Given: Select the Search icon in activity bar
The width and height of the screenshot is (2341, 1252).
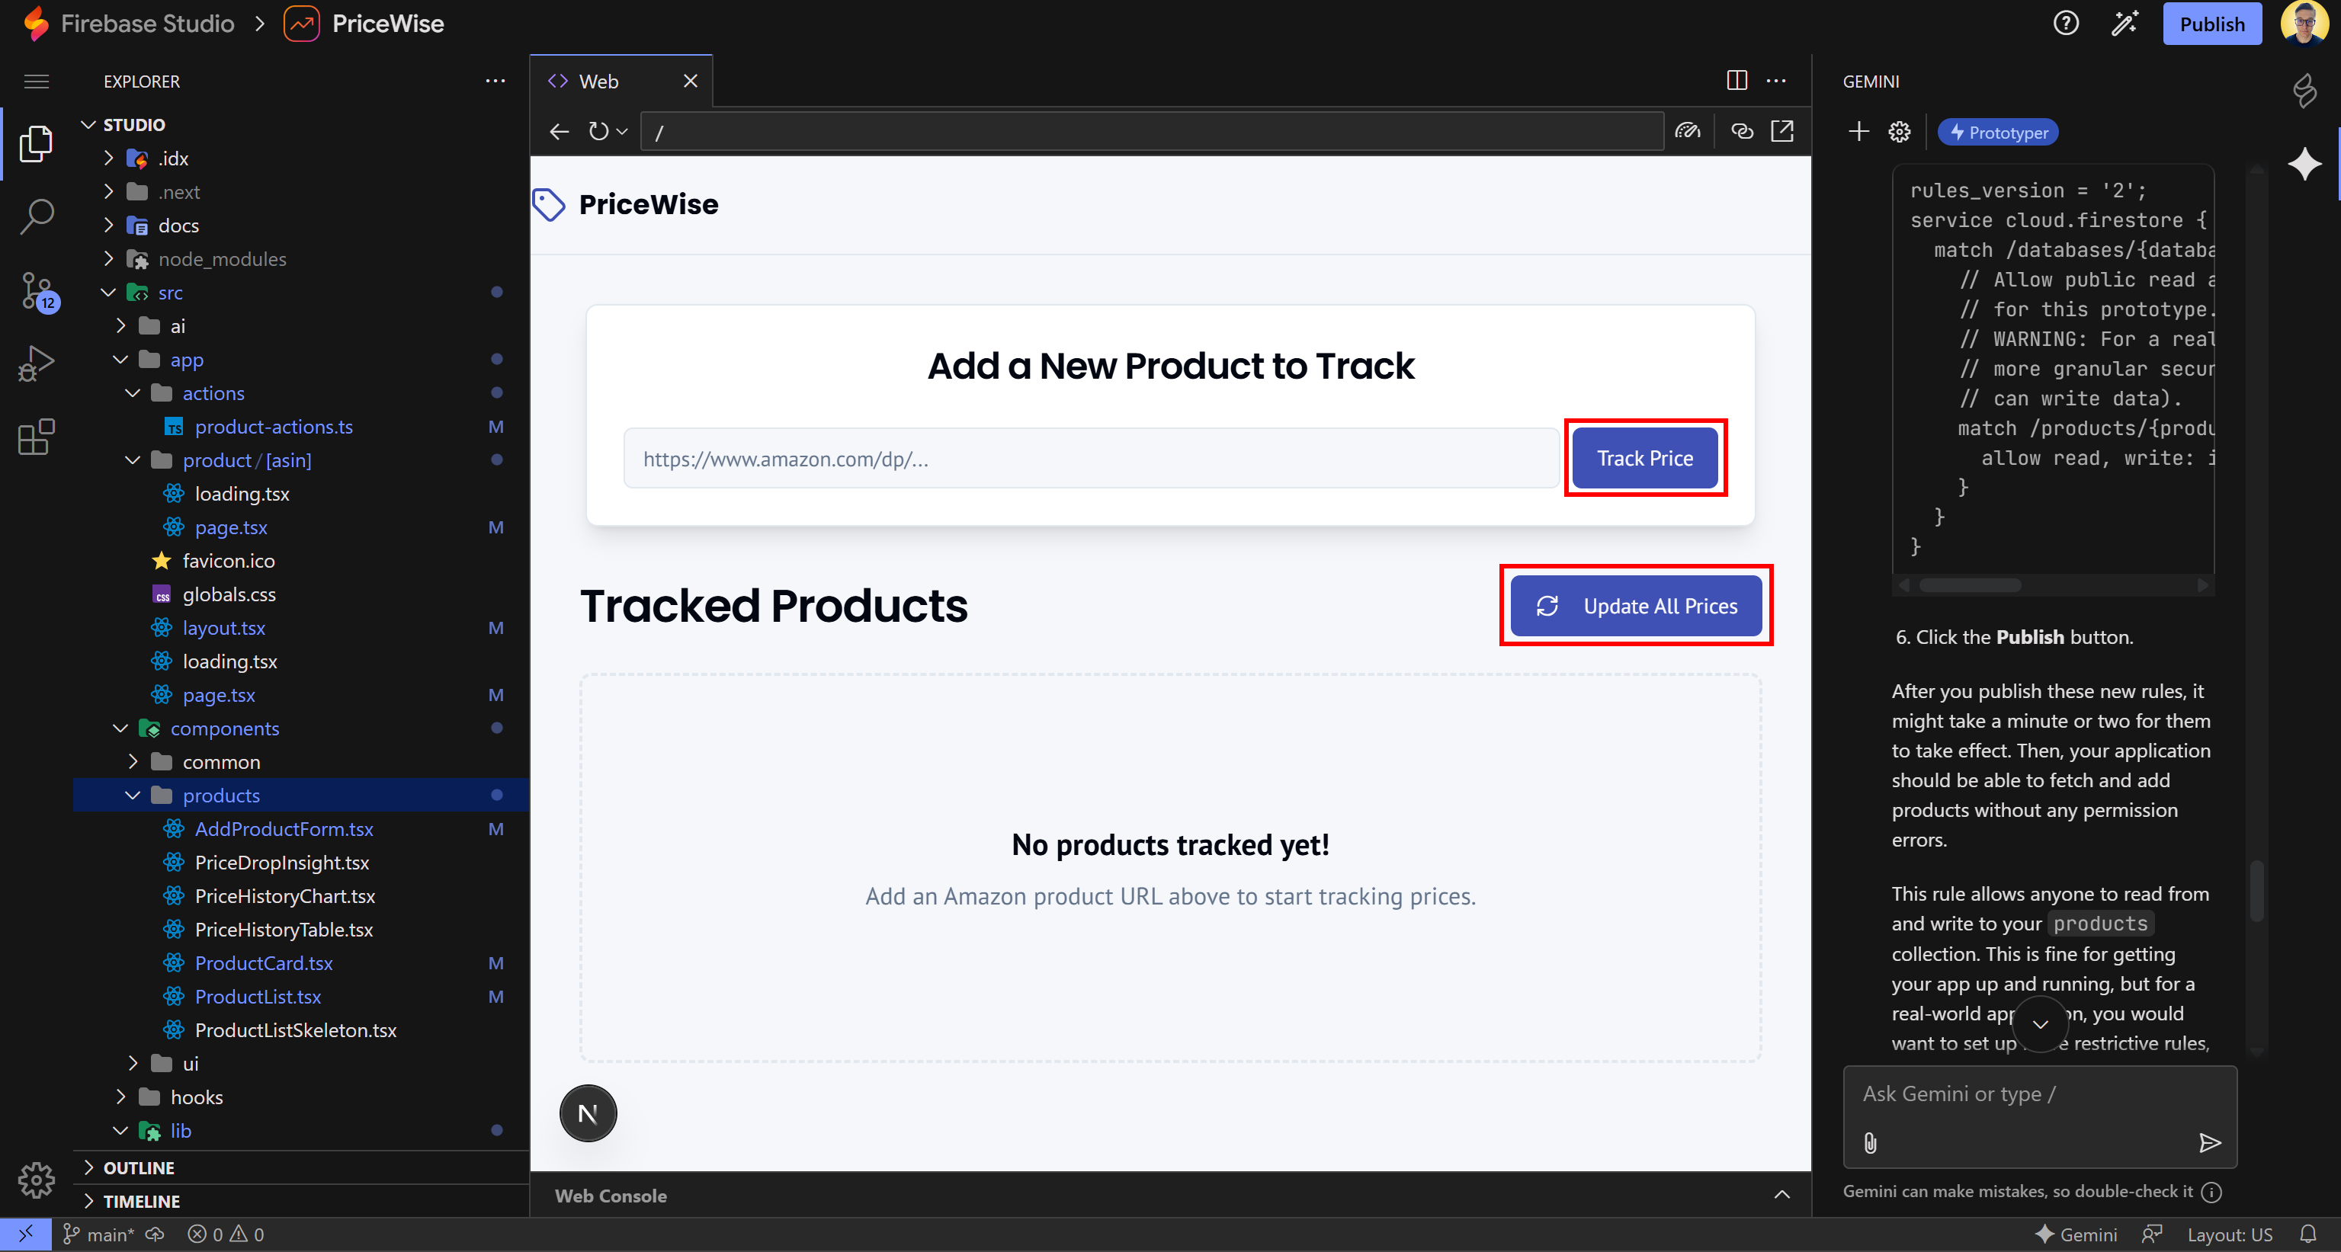Looking at the screenshot, I should click(37, 216).
